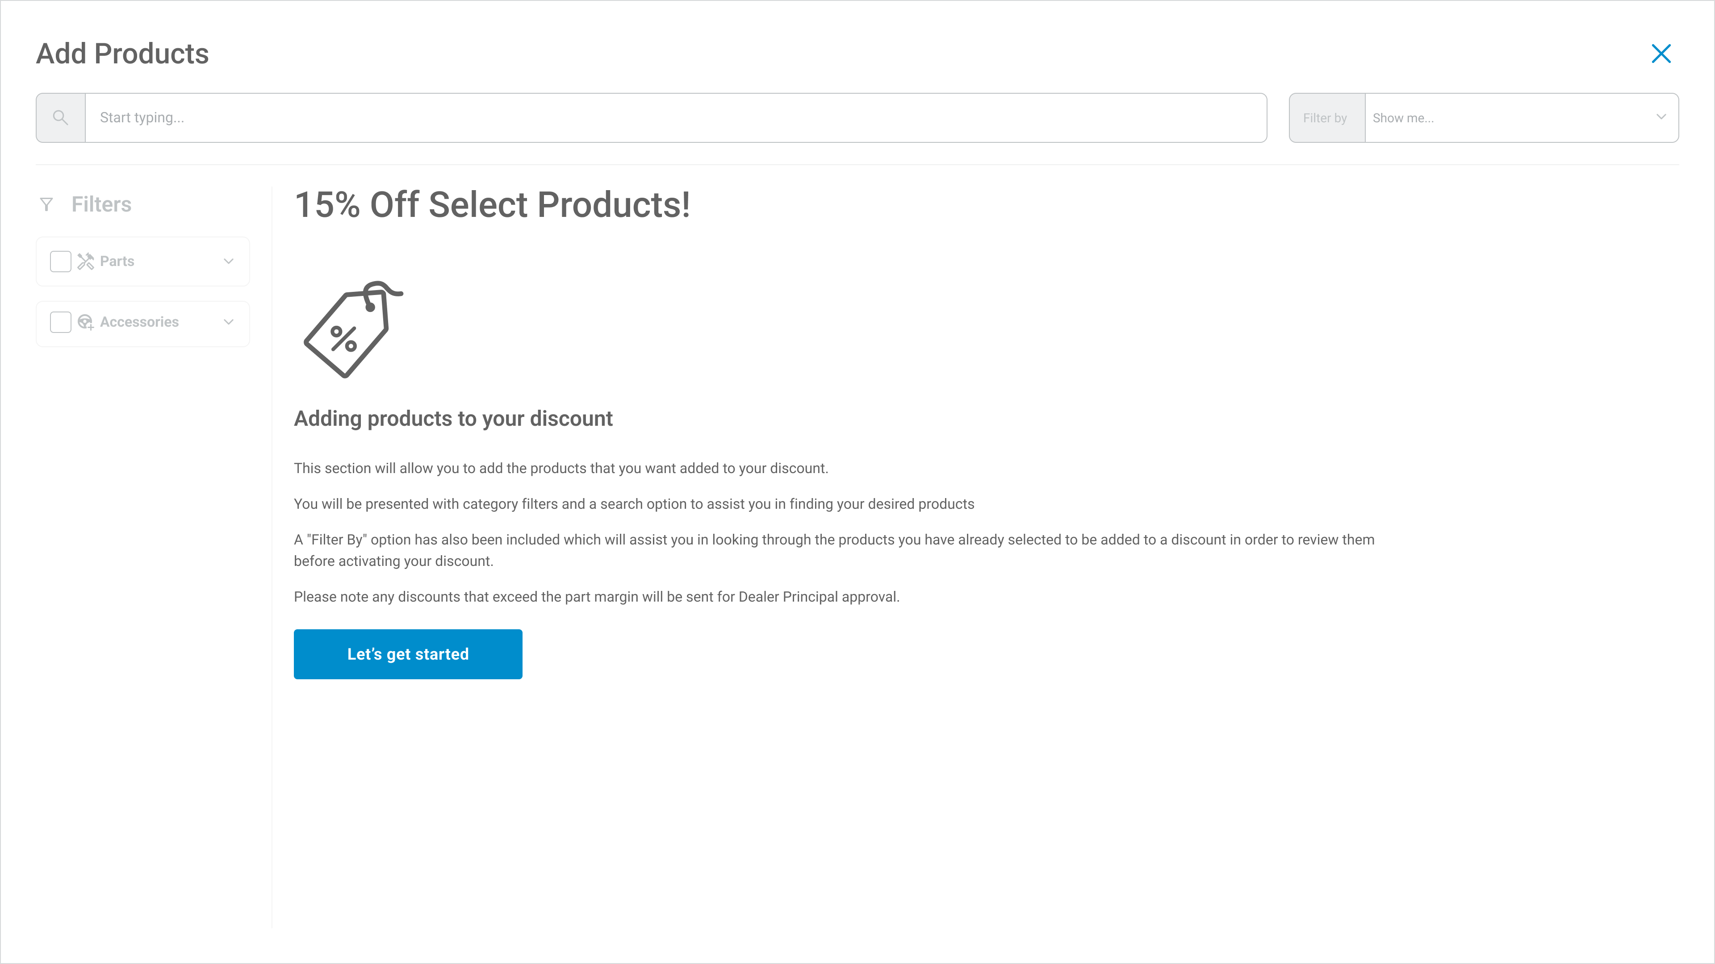Close the Add Products dialog
Image resolution: width=1715 pixels, height=964 pixels.
click(x=1661, y=54)
